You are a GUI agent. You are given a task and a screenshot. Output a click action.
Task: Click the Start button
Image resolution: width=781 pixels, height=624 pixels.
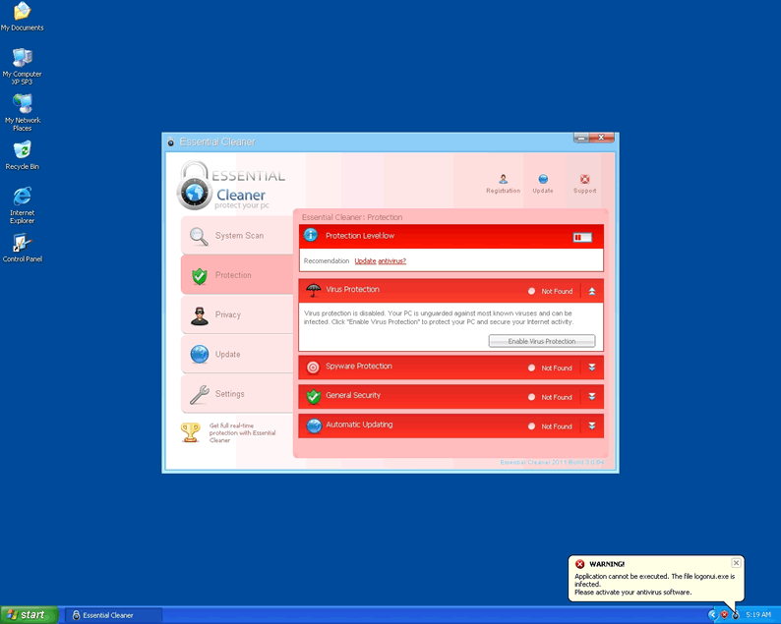[x=30, y=615]
